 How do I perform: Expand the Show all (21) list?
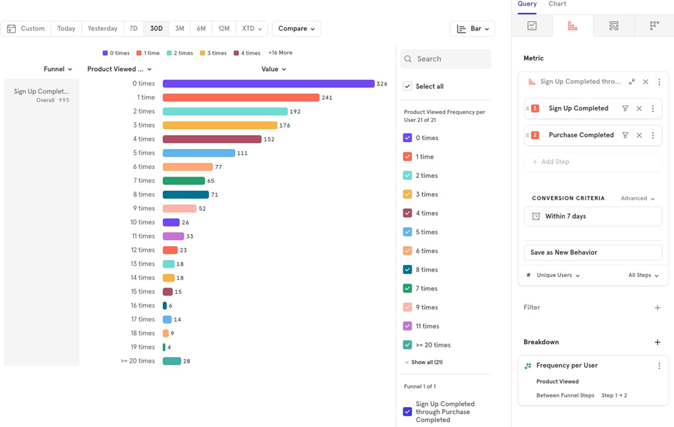pyautogui.click(x=423, y=362)
